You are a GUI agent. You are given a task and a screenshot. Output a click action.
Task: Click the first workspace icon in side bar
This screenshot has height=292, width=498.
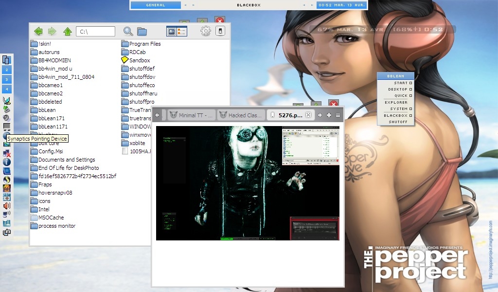(x=7, y=60)
